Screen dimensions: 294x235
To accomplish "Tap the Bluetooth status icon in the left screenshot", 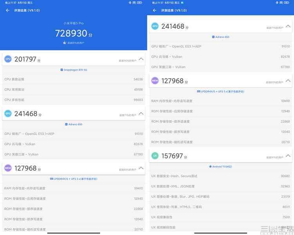I will (130, 3).
